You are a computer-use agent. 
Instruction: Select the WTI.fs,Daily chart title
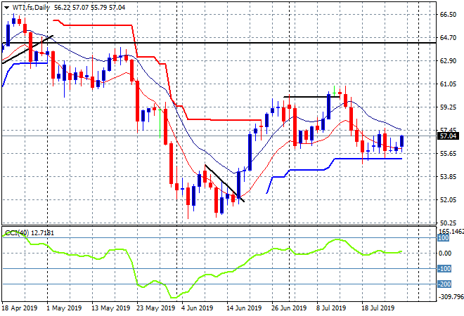click(x=31, y=8)
